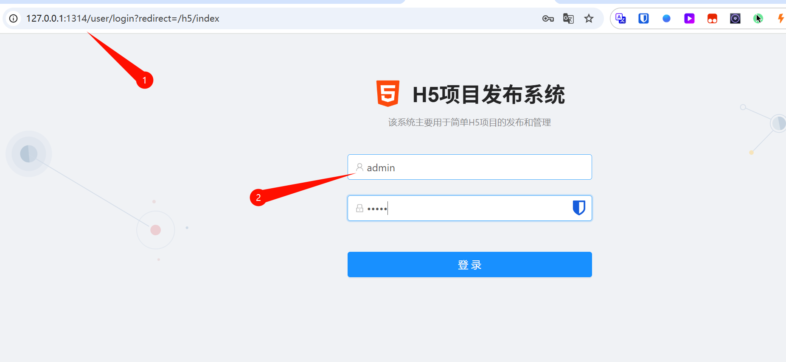Click the red extension icon
This screenshot has width=786, height=362.
tap(712, 19)
